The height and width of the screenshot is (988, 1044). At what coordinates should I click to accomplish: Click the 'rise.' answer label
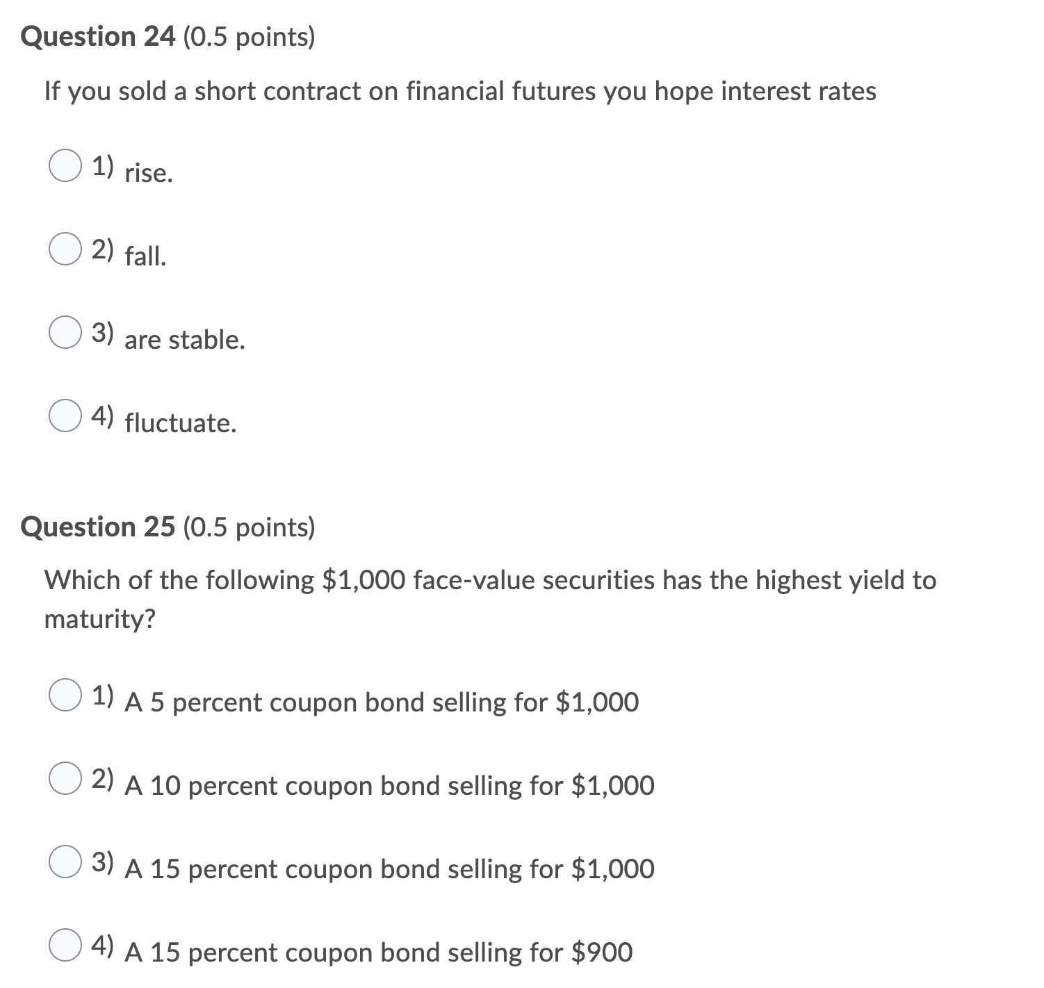tap(147, 174)
